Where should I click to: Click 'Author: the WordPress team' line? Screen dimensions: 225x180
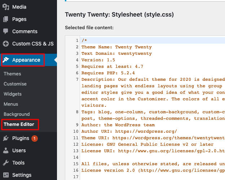(x=118, y=125)
